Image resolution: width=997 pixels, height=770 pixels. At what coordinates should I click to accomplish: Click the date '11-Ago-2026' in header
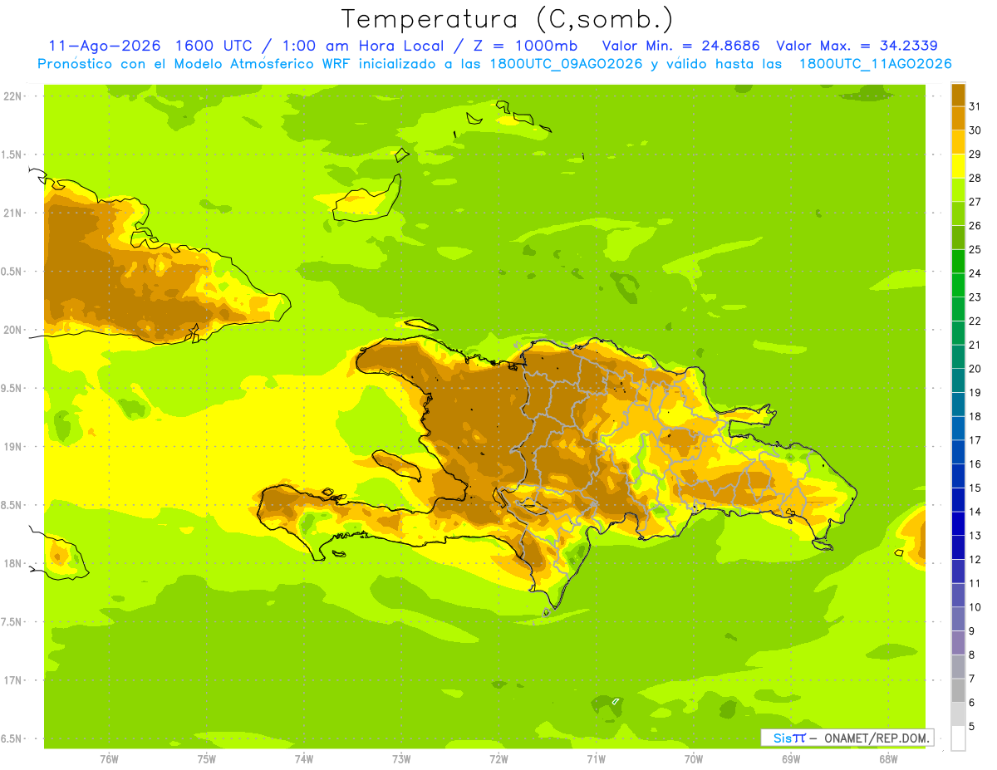(102, 46)
